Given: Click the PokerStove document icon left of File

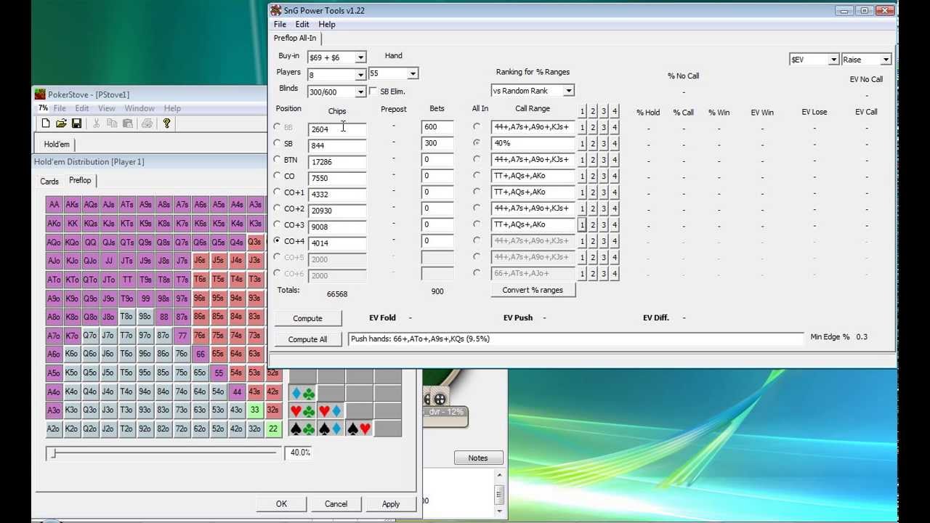Looking at the screenshot, I should coord(43,108).
